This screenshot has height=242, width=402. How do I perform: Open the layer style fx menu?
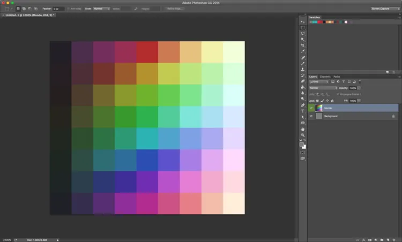pos(363,240)
